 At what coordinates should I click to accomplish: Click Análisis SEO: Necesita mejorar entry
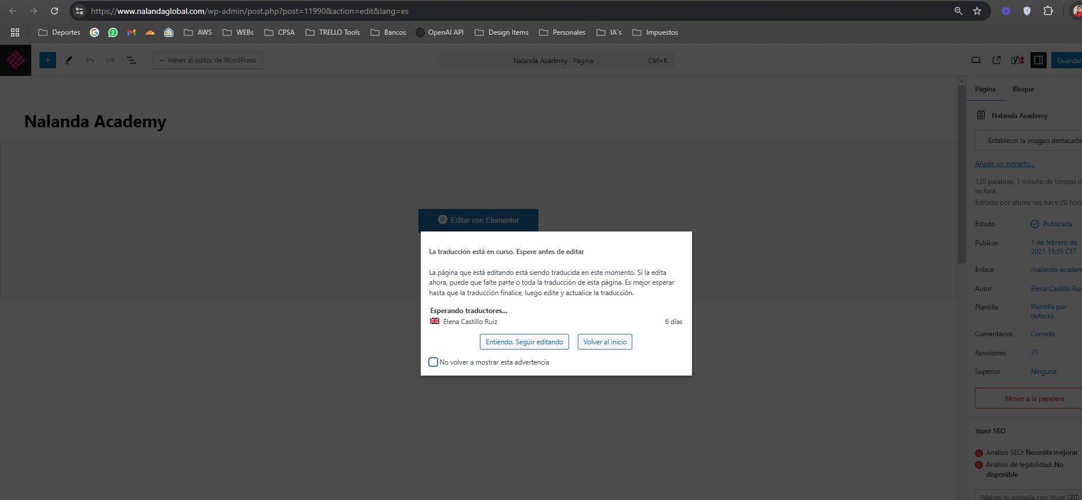click(x=1026, y=453)
